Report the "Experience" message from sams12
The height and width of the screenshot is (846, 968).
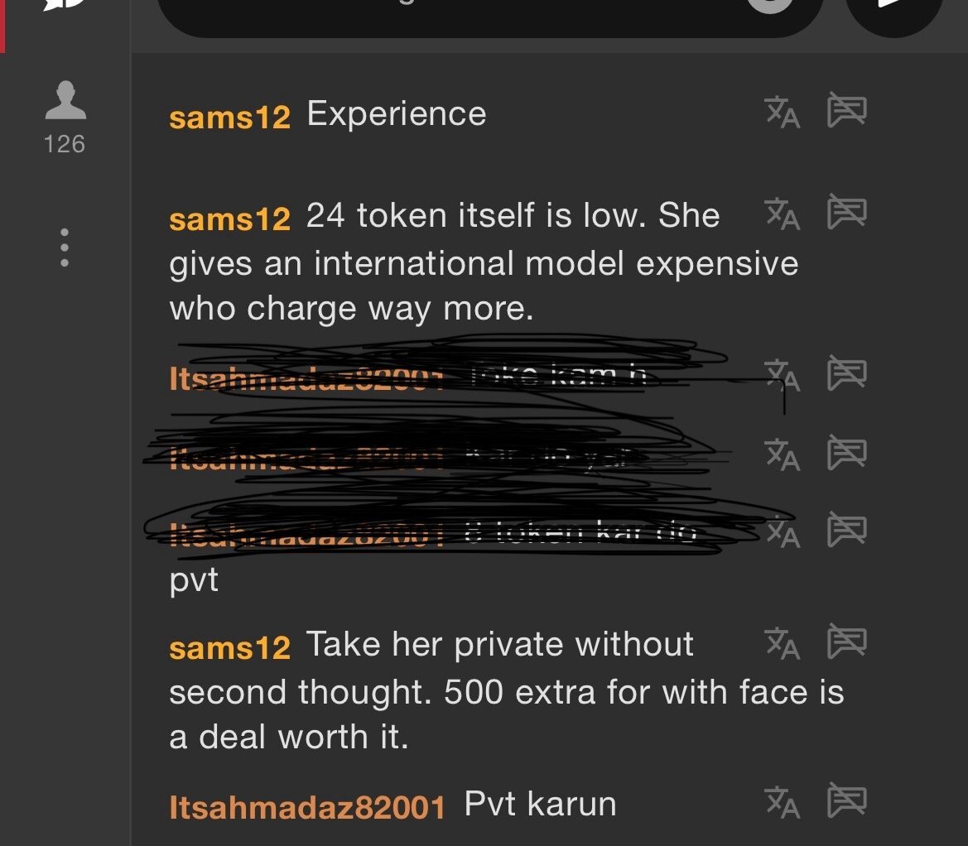point(847,110)
